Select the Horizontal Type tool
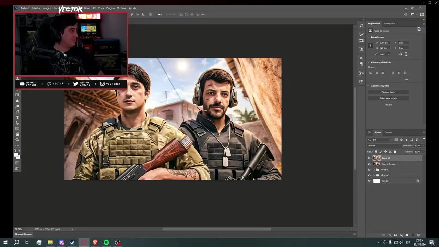This screenshot has height=247, width=439. [17, 117]
